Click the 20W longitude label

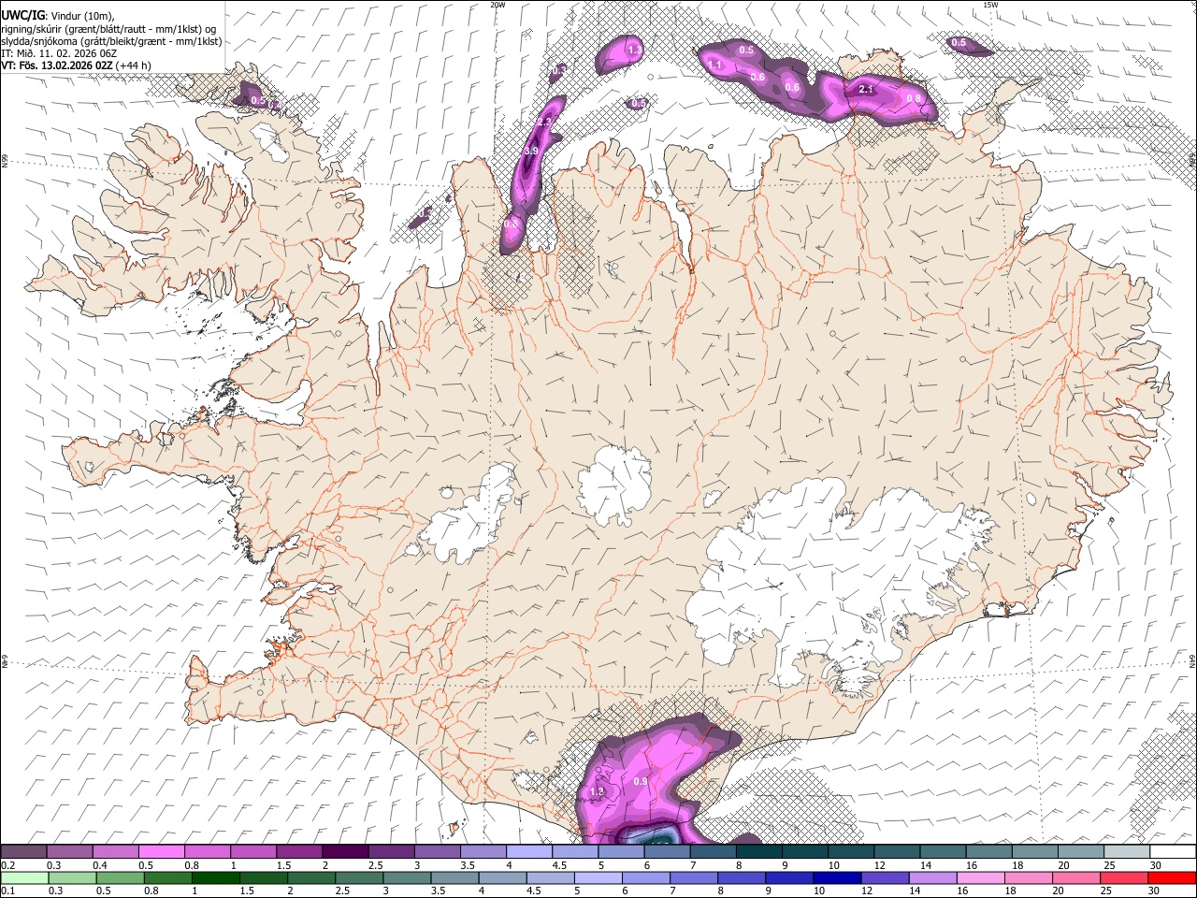[498, 5]
